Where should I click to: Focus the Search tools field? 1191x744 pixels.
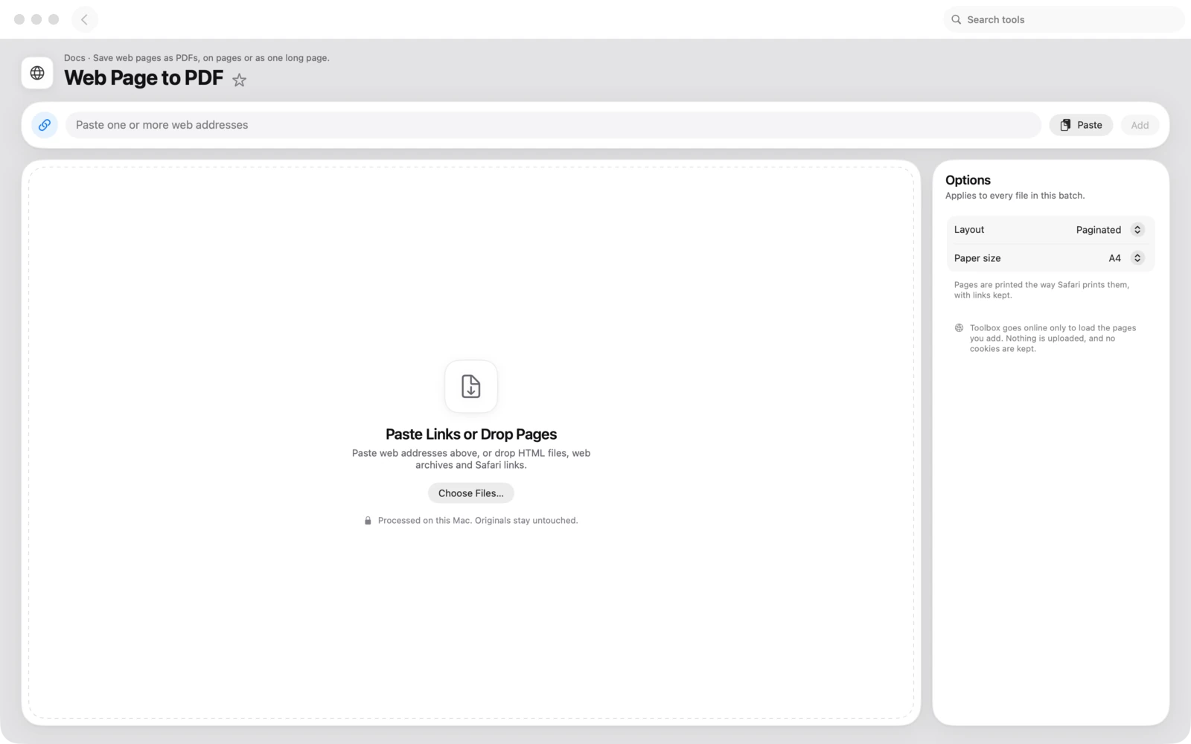click(x=1063, y=19)
